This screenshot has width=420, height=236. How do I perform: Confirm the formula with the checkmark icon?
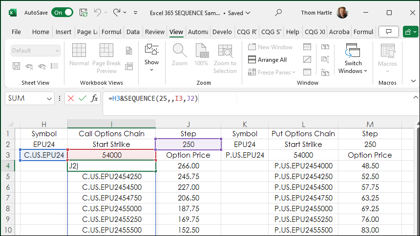tap(82, 98)
